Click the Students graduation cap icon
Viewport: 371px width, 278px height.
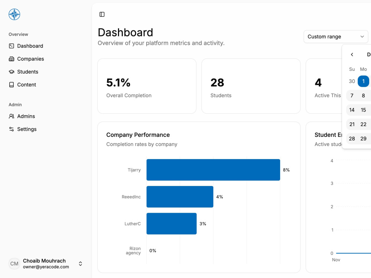click(12, 72)
